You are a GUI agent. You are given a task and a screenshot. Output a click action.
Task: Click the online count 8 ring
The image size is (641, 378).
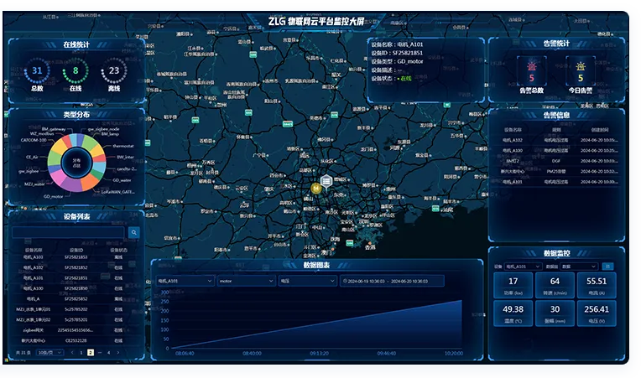click(x=76, y=71)
